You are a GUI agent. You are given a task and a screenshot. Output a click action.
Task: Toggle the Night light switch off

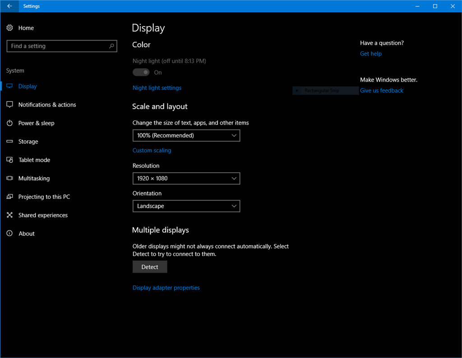(x=141, y=72)
